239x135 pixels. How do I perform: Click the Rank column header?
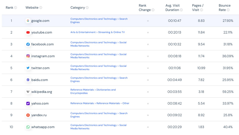(9, 8)
